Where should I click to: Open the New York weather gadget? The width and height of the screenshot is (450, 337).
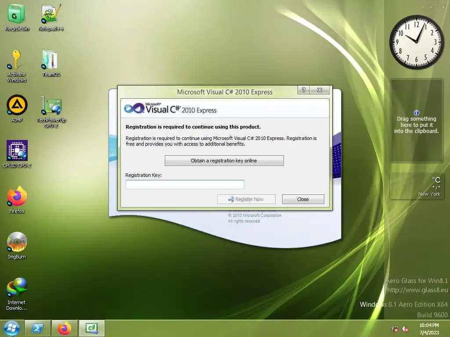pos(417,186)
